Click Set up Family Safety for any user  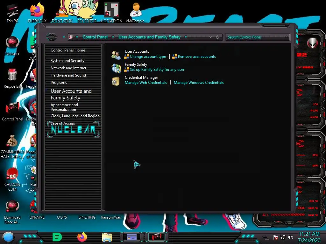tap(157, 70)
